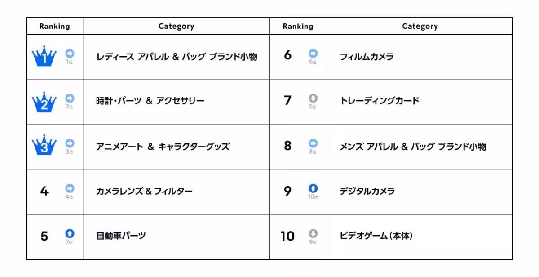This screenshot has height=277, width=539.
Task: Select the フィルムカメラ category
Action: pos(367,57)
